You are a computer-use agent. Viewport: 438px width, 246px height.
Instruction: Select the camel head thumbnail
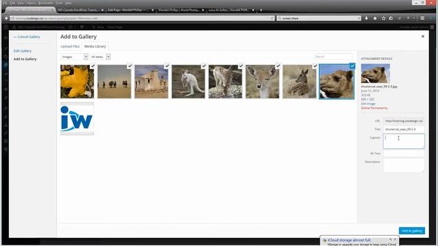point(337,81)
